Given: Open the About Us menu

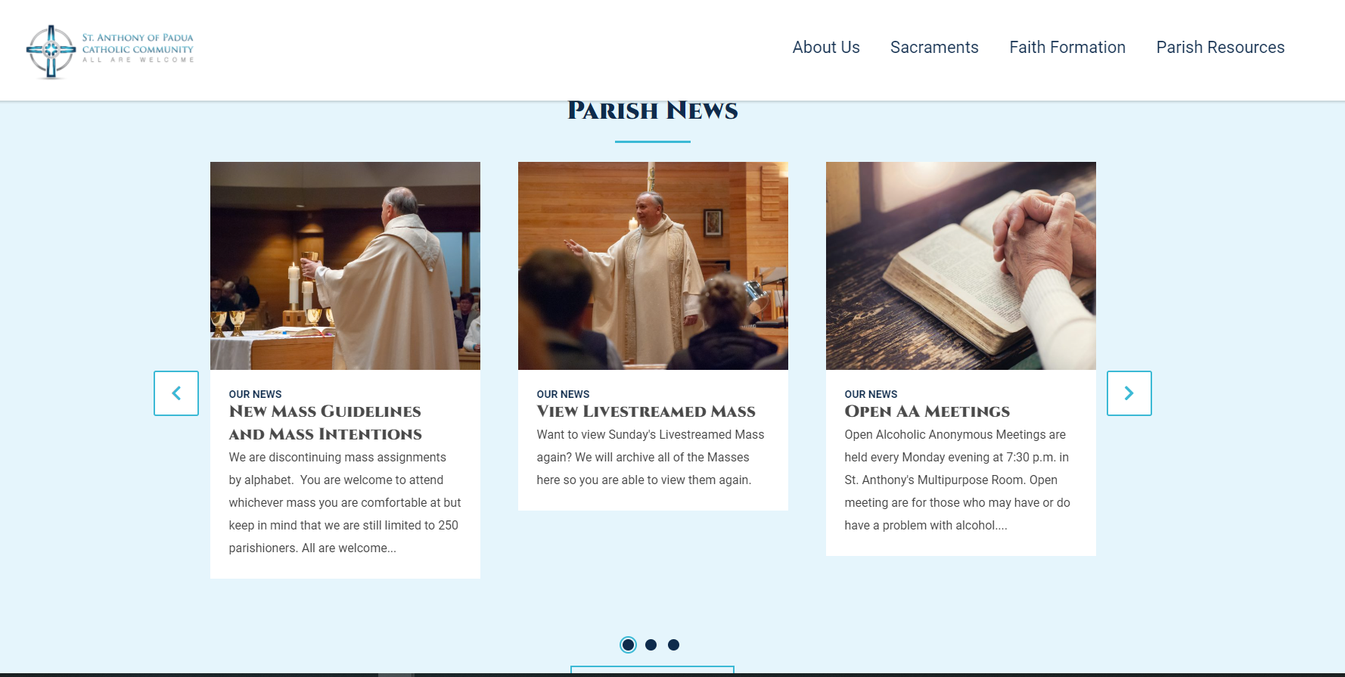Looking at the screenshot, I should coord(826,47).
